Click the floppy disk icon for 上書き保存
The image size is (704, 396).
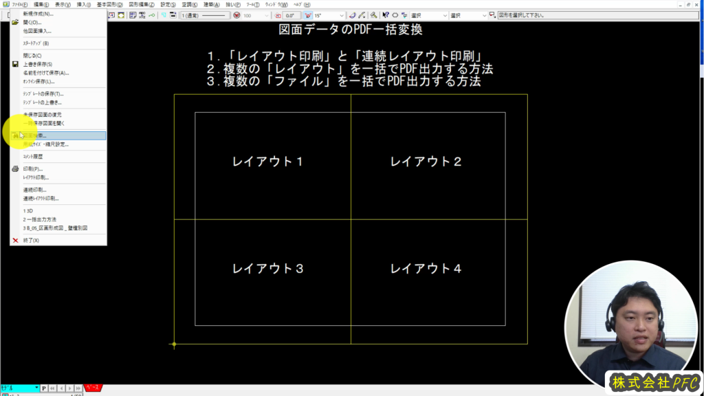click(x=15, y=64)
